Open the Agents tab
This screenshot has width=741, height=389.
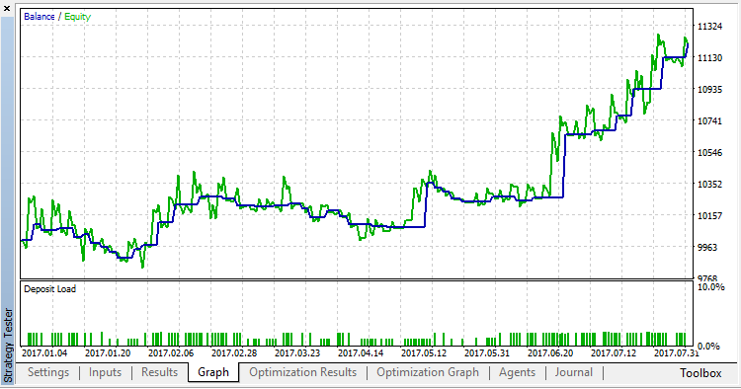[517, 372]
